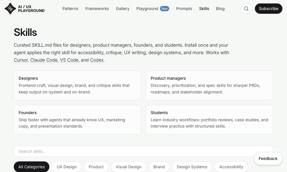Filter by Product category

pos(96,167)
